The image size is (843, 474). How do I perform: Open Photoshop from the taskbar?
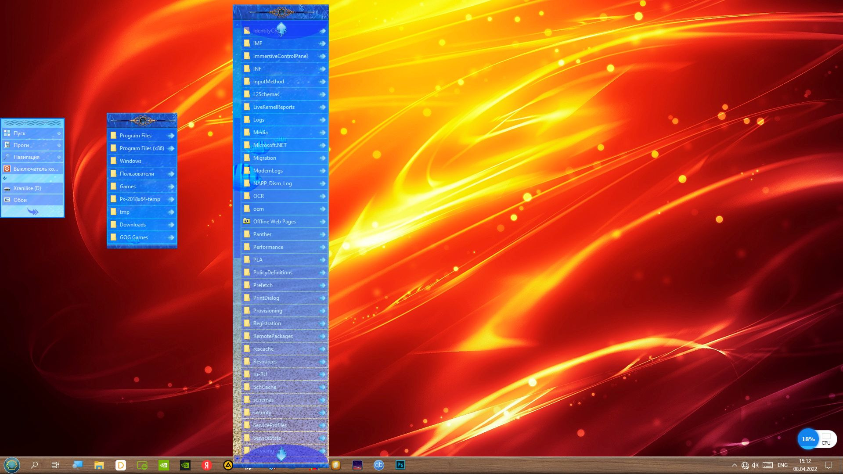(400, 465)
